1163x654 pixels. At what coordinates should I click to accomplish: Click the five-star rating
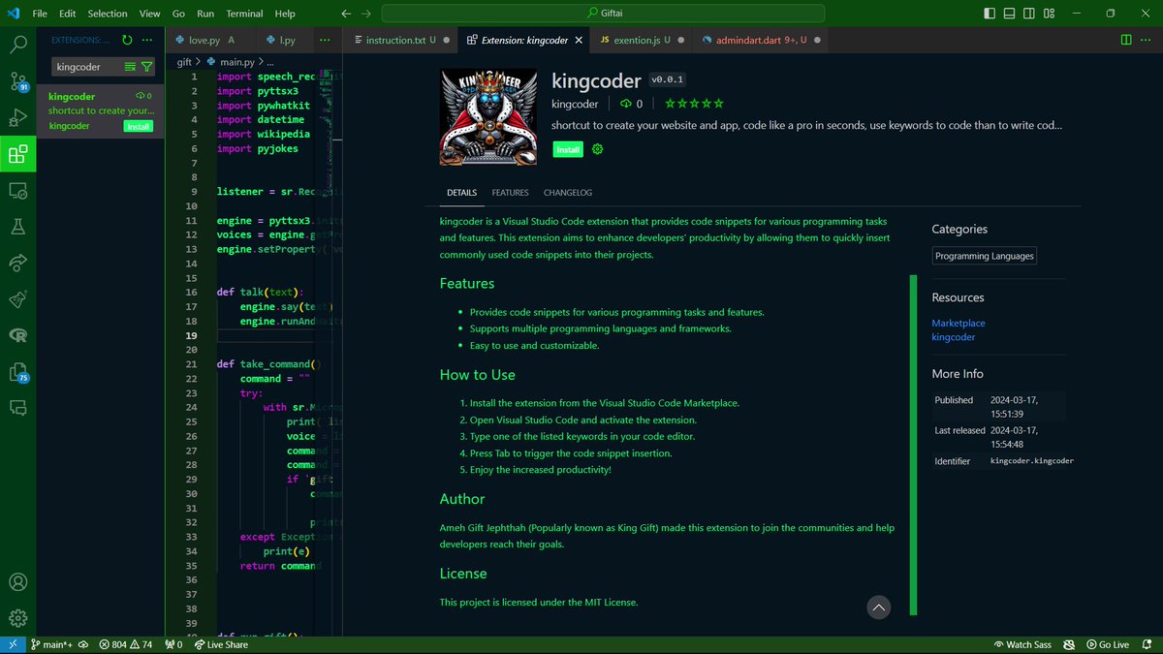(694, 104)
